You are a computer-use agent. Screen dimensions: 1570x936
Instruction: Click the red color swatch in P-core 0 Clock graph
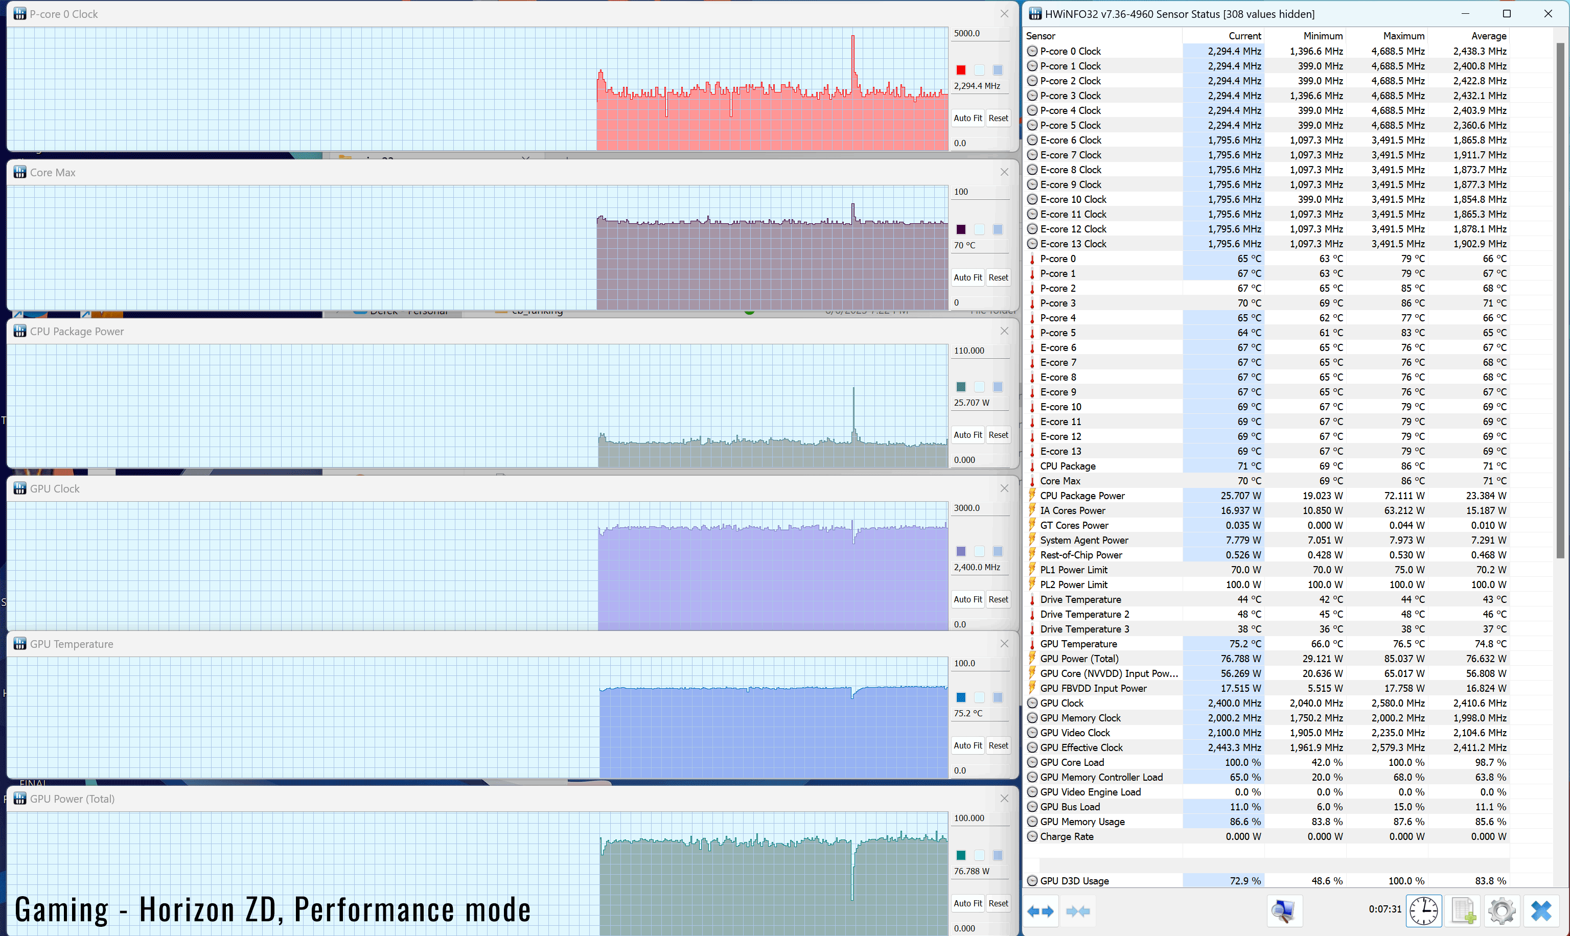961,70
